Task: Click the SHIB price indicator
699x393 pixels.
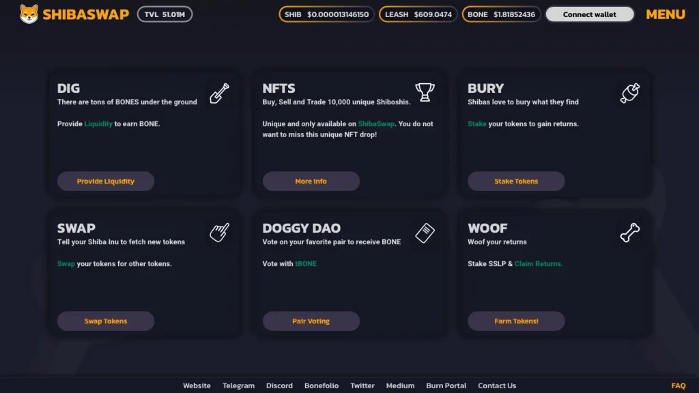Action: click(326, 14)
